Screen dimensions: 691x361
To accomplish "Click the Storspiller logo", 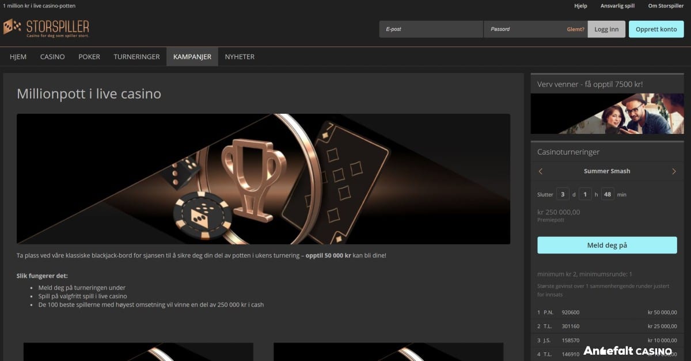I will pos(46,28).
